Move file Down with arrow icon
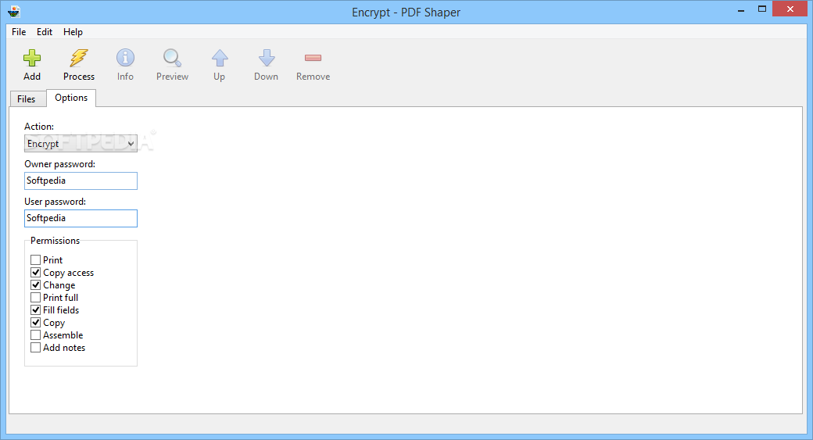The image size is (813, 440). (267, 58)
